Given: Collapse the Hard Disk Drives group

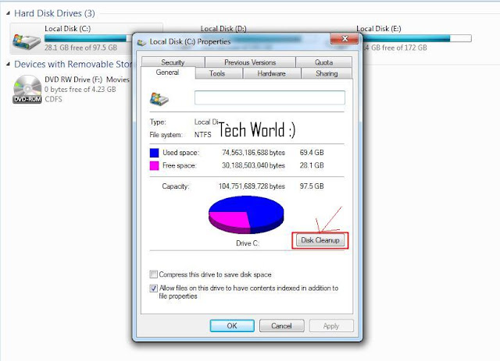Looking at the screenshot, I should pyautogui.click(x=8, y=13).
